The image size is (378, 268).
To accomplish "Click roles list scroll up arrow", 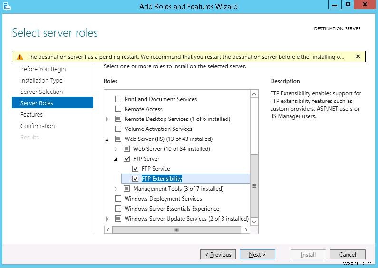I will 254,94.
